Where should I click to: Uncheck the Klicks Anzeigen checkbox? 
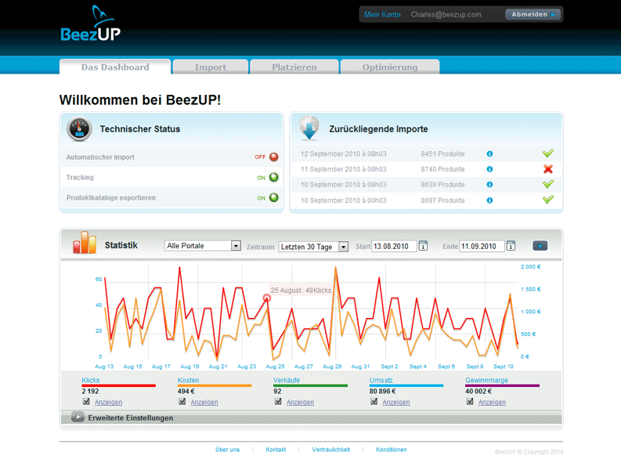86,402
